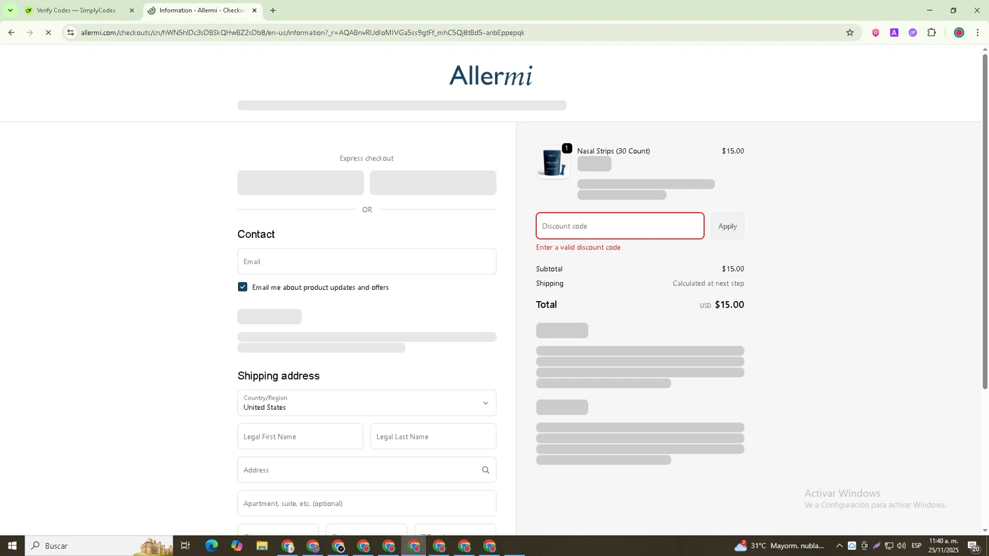Image resolution: width=989 pixels, height=556 pixels.
Task: Click the browser back arrow
Action: tap(11, 32)
